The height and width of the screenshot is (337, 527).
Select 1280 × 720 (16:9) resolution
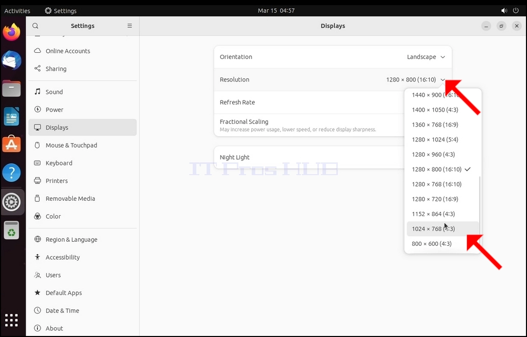tap(442, 199)
